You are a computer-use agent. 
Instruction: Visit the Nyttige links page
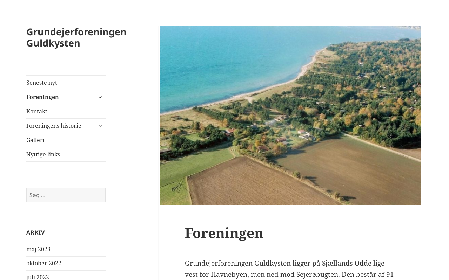(x=43, y=154)
